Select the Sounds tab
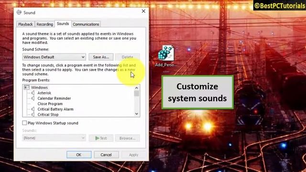306x172 pixels. tap(63, 23)
